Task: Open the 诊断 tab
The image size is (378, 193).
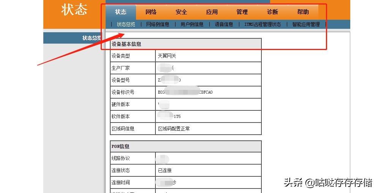Action: tap(272, 12)
